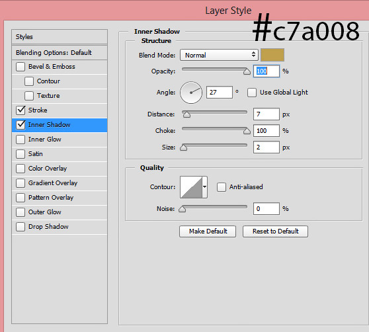This screenshot has width=369, height=332.
Task: Enable the Gradient Overlay checkbox
Action: point(20,183)
